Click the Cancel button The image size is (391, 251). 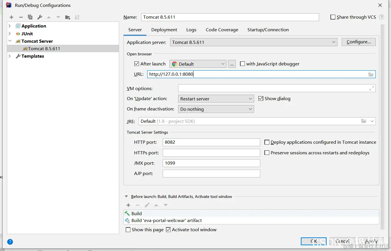pos(342,241)
